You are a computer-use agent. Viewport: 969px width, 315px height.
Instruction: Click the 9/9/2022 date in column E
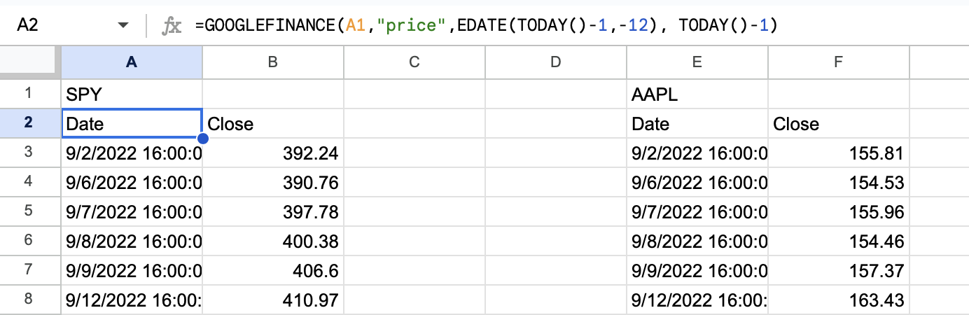[x=697, y=270]
